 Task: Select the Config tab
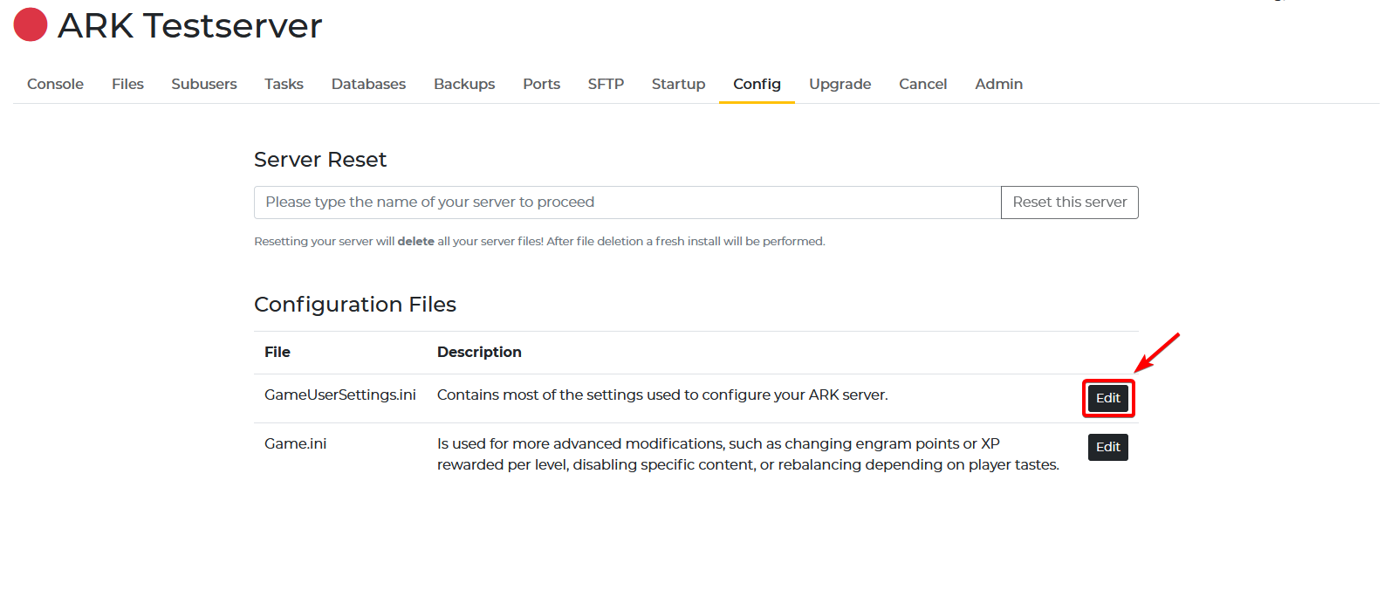click(757, 84)
